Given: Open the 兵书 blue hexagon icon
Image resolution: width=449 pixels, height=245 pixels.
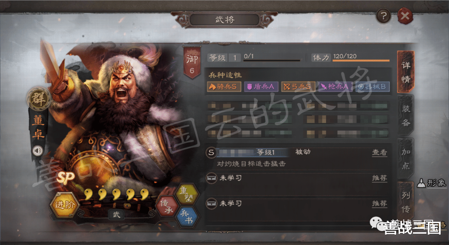Looking at the screenshot, I should (x=188, y=217).
